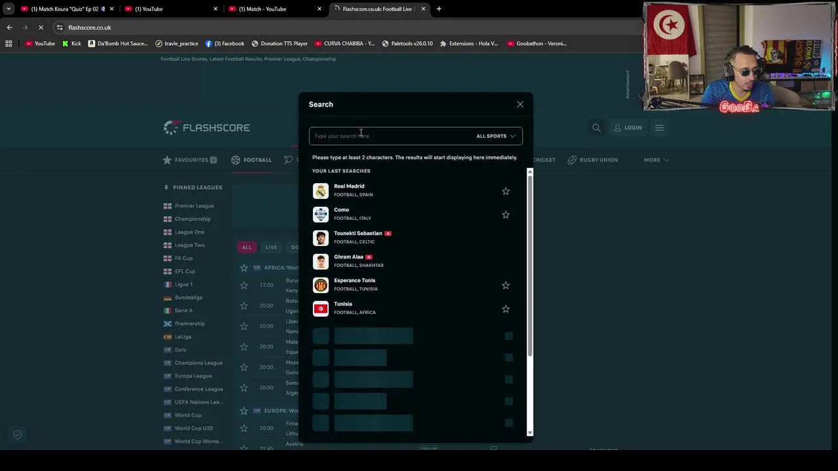This screenshot has width=838, height=471.
Task: Star the 17:00 match row
Action: click(x=244, y=285)
